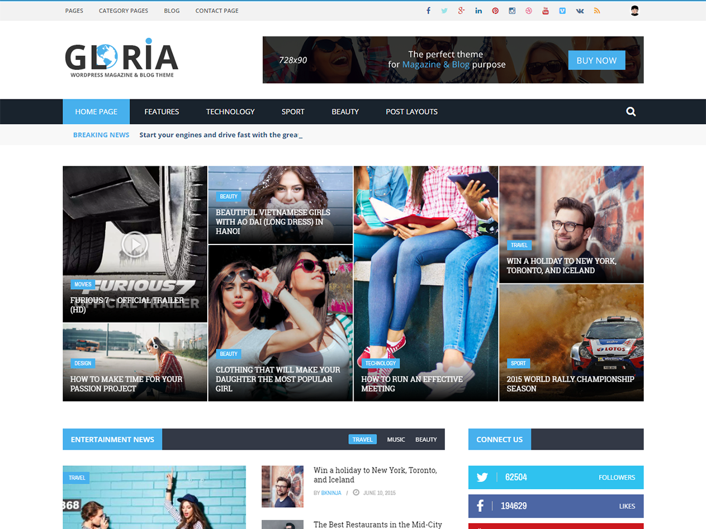Open Win a Holiday grid headline

(x=561, y=266)
